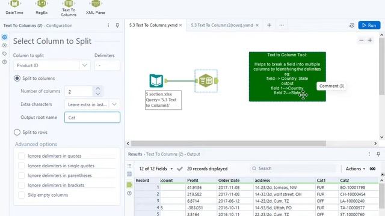Open the 12 of 12 Fields dropdown
This screenshot has width=385, height=216.
pos(156,169)
